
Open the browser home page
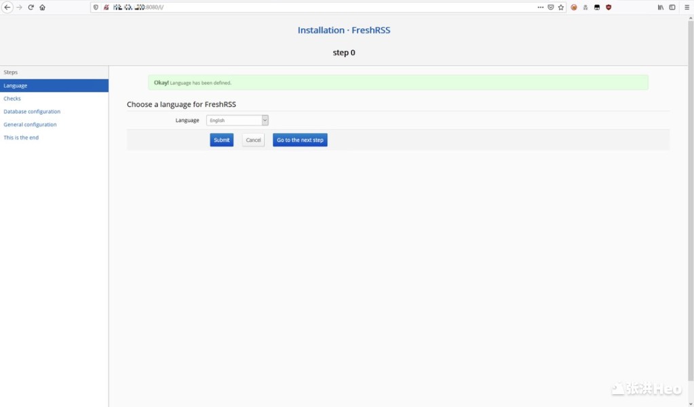point(43,7)
